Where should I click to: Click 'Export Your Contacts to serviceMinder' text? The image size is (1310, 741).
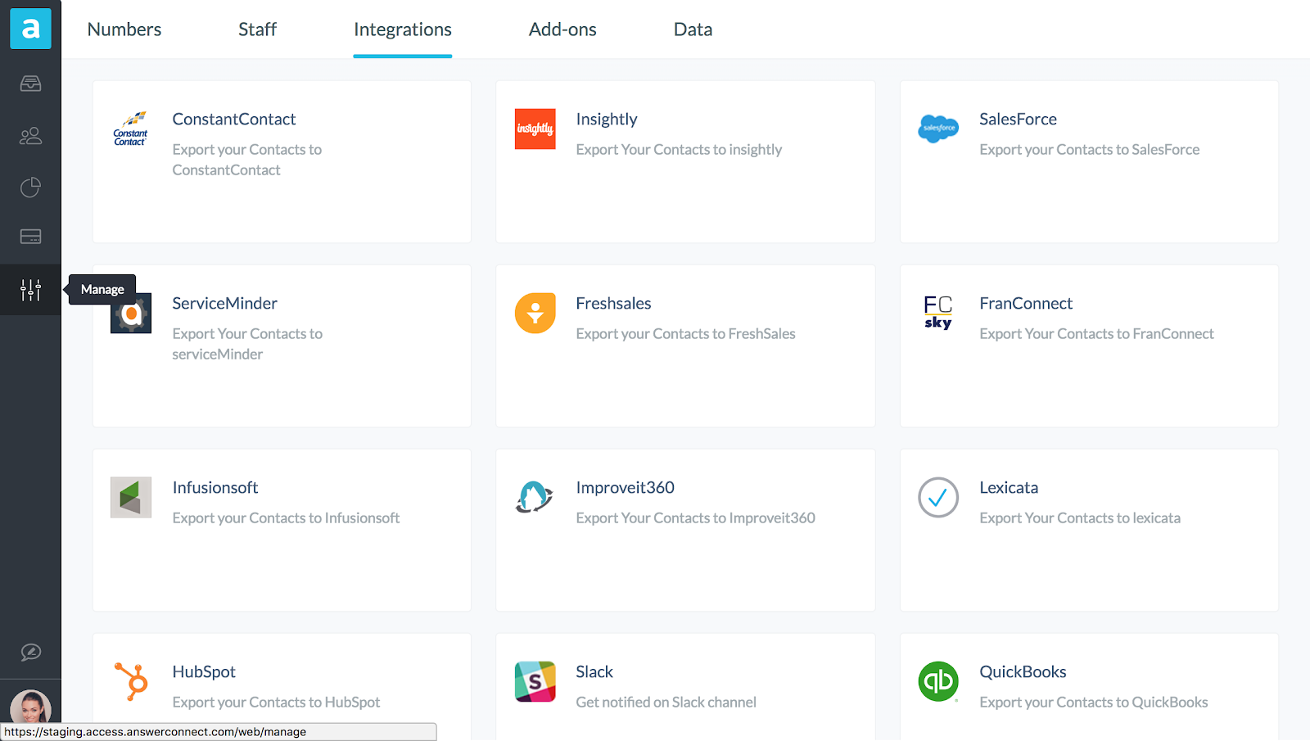pyautogui.click(x=247, y=344)
